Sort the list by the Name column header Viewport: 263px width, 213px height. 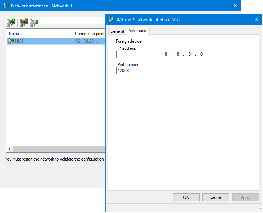coord(39,34)
